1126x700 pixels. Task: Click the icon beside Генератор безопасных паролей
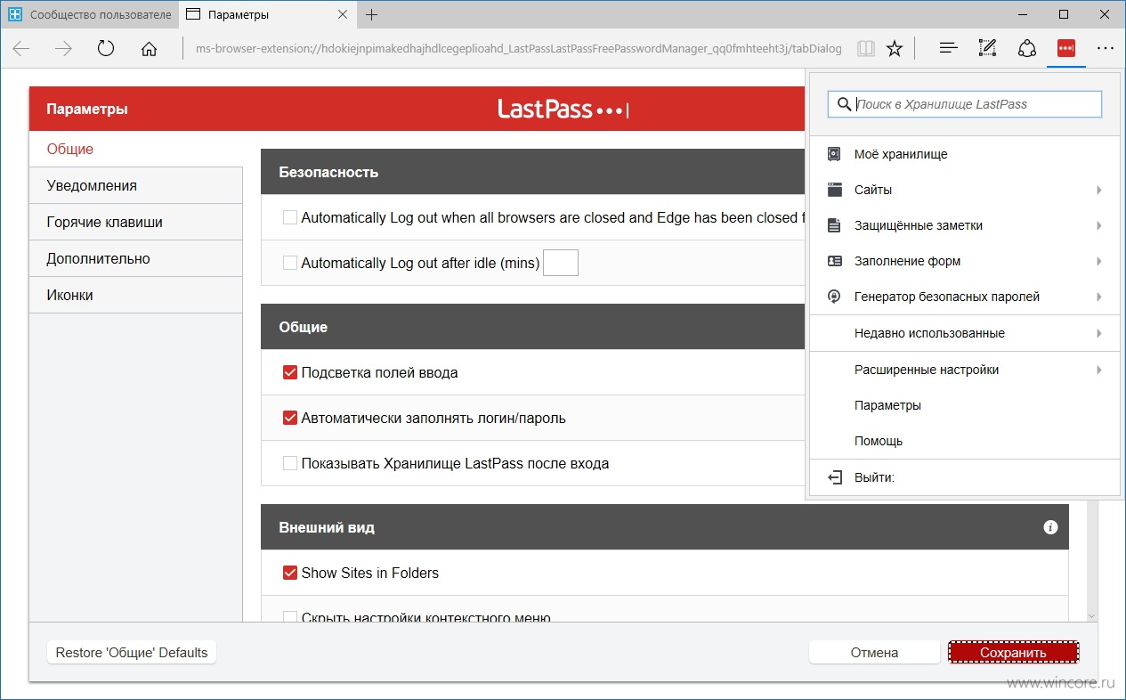pos(834,297)
